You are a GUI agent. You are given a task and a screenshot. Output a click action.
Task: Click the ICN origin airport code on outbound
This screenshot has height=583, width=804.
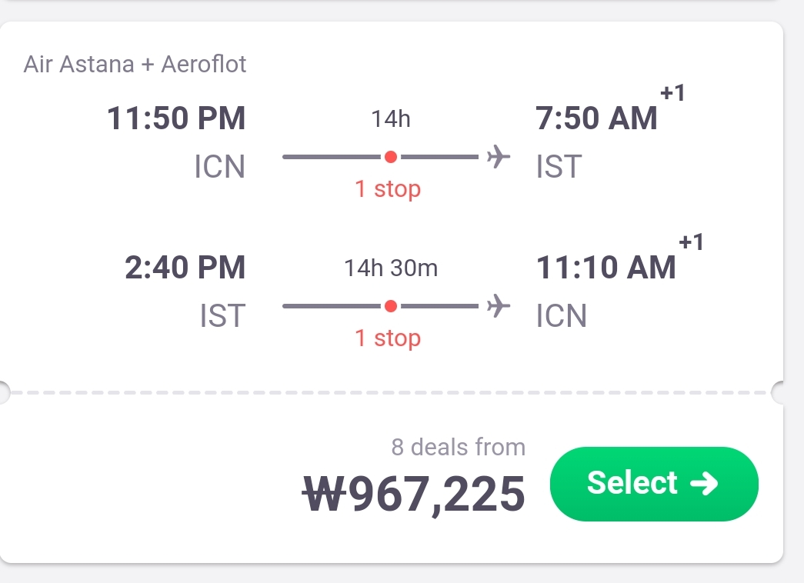pos(219,167)
